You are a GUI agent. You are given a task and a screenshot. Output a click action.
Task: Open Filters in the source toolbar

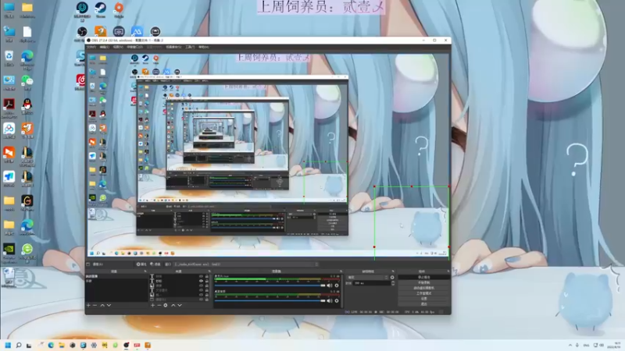coord(155,264)
